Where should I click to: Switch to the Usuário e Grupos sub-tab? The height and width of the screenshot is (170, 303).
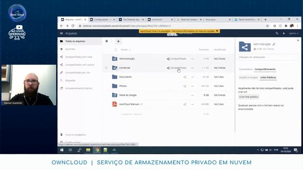click(248, 77)
